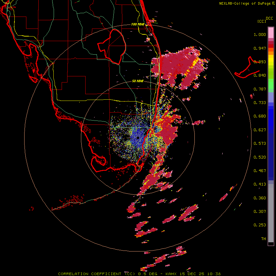The width and height of the screenshot is (276, 276).
Task: Click the 0.253 scale value
Action: point(260,225)
